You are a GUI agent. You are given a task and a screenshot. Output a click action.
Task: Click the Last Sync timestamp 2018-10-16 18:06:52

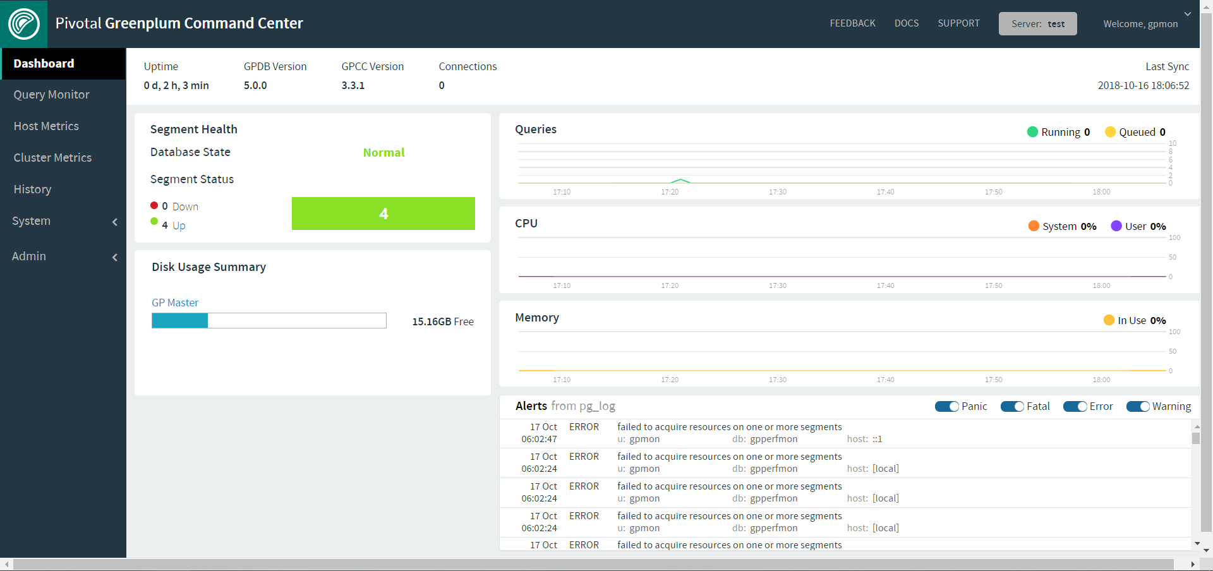coord(1144,85)
